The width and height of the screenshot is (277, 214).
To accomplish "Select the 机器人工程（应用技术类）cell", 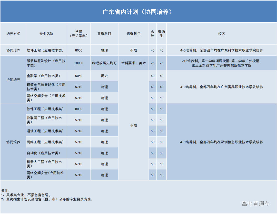I will (x=46, y=164).
